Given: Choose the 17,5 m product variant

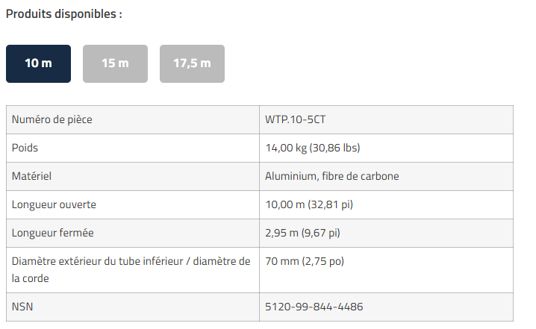Looking at the screenshot, I should tap(192, 63).
